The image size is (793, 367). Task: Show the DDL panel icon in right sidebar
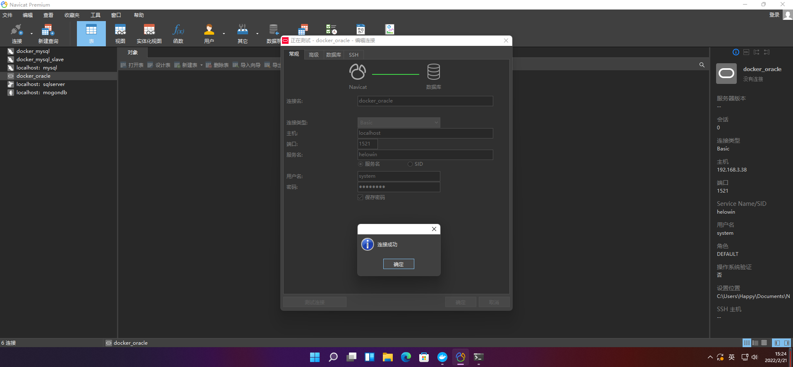click(746, 52)
